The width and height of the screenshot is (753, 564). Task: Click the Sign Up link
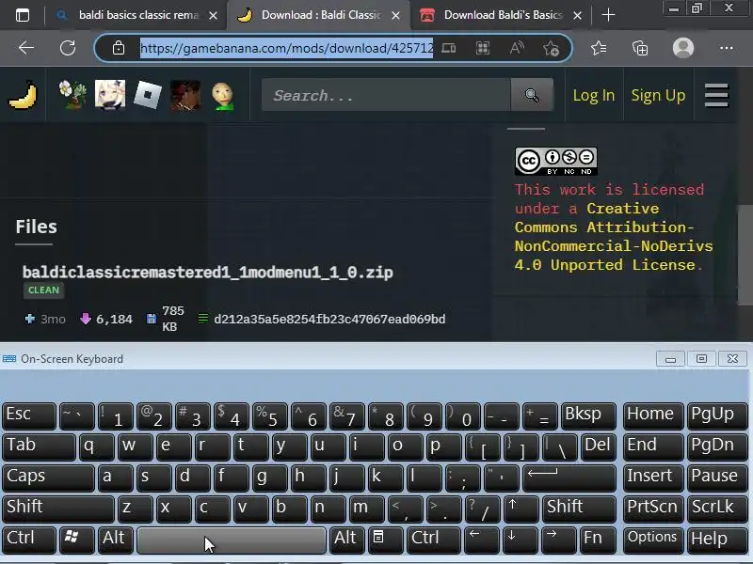click(658, 96)
